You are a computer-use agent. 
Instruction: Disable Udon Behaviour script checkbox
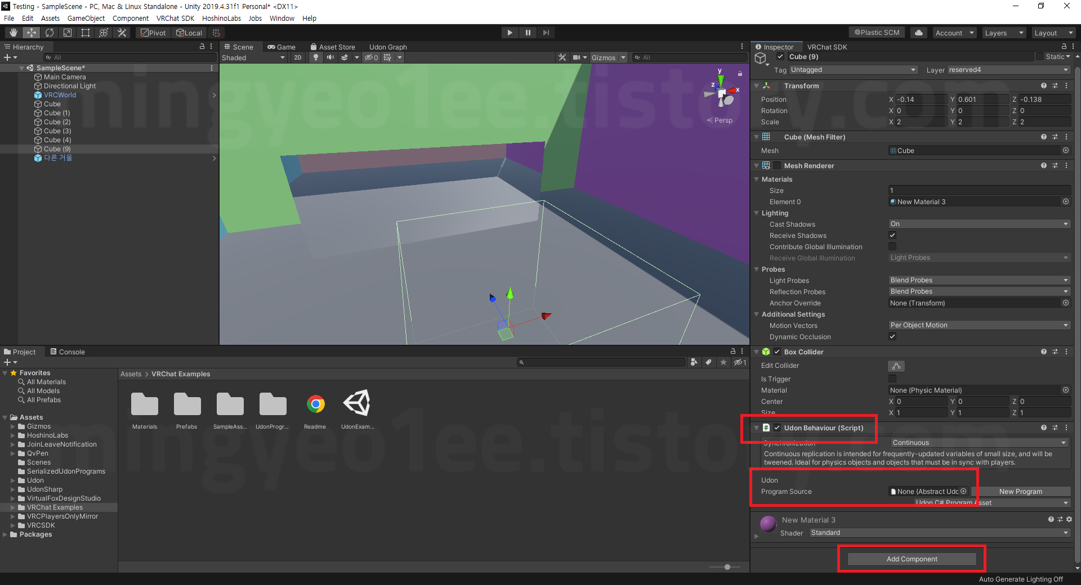coord(777,427)
